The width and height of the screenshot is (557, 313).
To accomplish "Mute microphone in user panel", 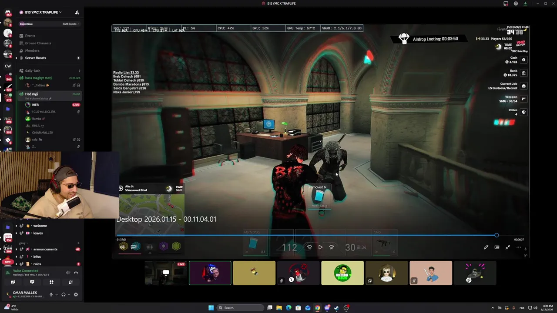I will pos(51,294).
